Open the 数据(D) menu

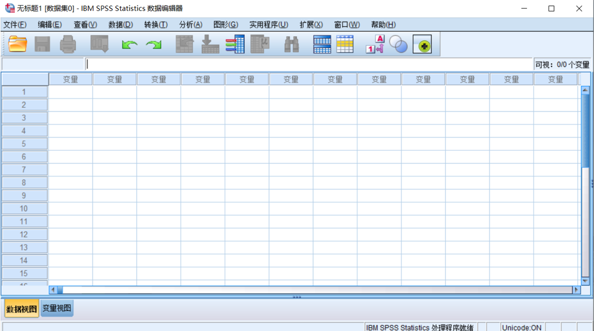(x=121, y=25)
